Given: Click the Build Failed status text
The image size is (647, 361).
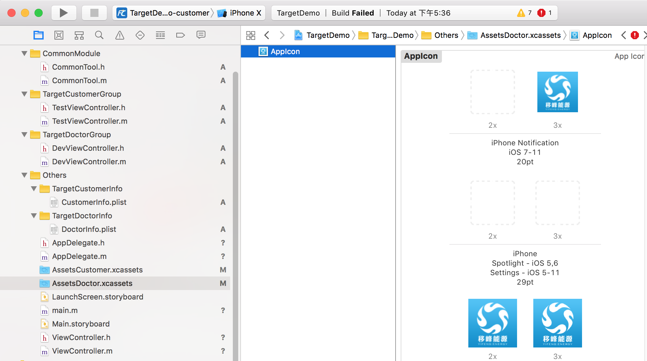Looking at the screenshot, I should 353,13.
